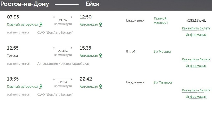Open Автовокзал link for 22:42 arrival
The image size is (212, 113).
coord(89,86)
